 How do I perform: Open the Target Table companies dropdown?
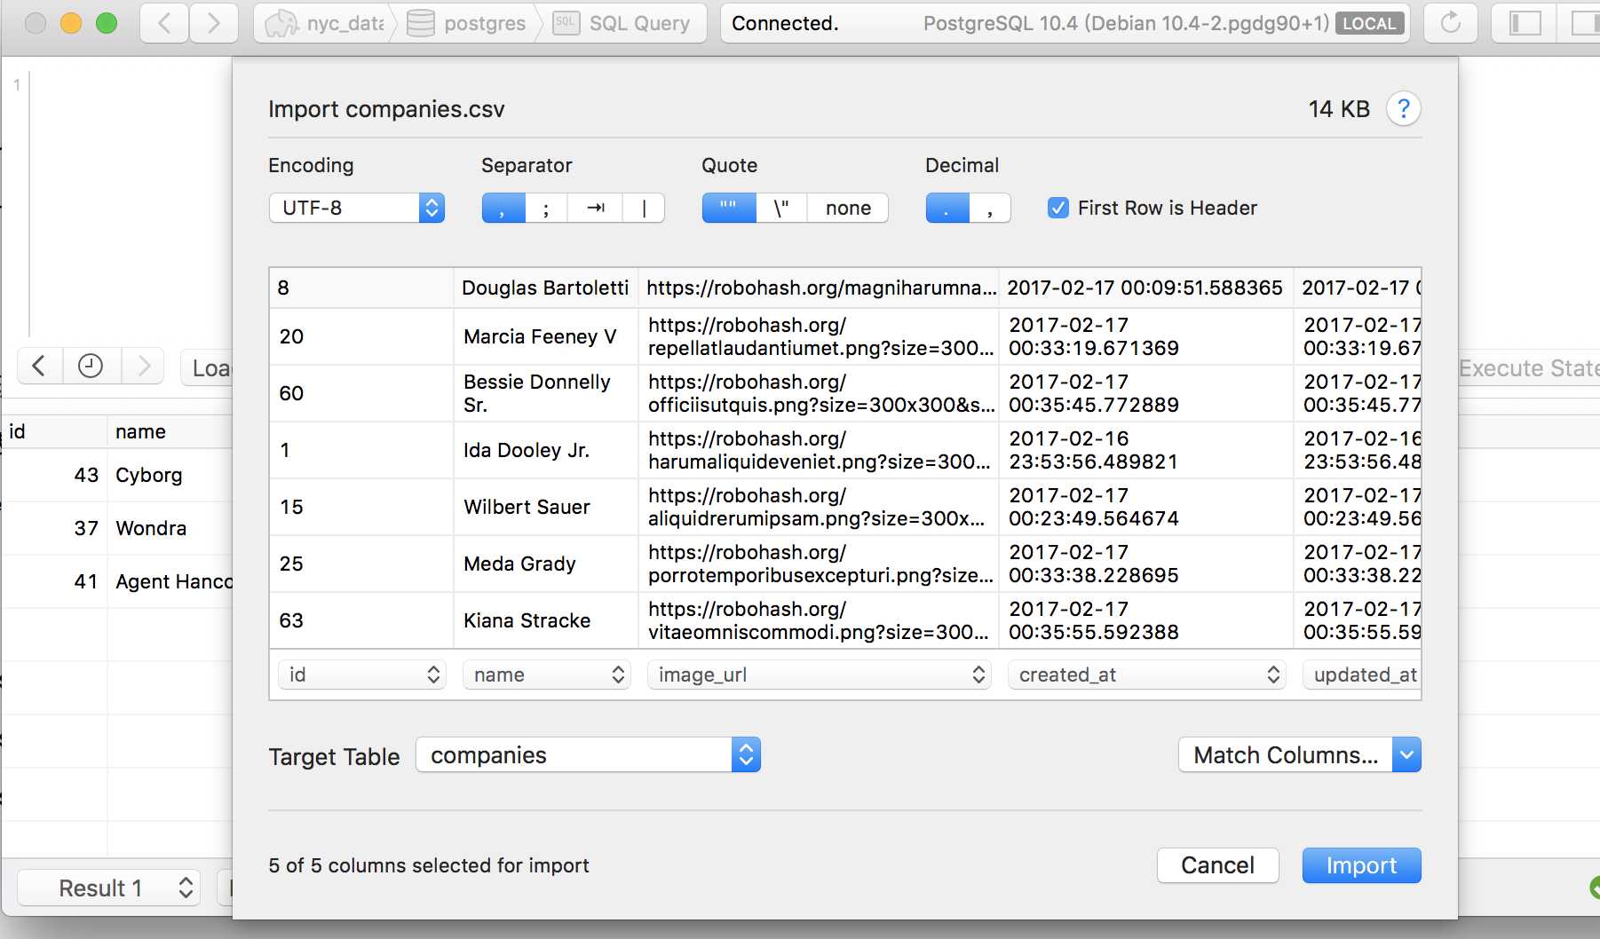click(x=588, y=755)
